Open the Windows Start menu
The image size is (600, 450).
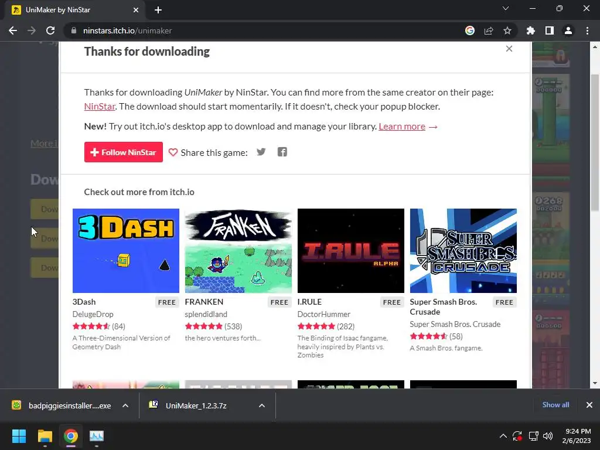click(19, 436)
